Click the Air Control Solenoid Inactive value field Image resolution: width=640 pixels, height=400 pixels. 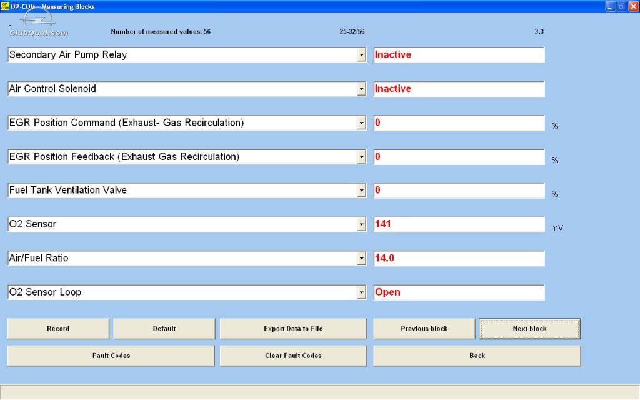(459, 89)
